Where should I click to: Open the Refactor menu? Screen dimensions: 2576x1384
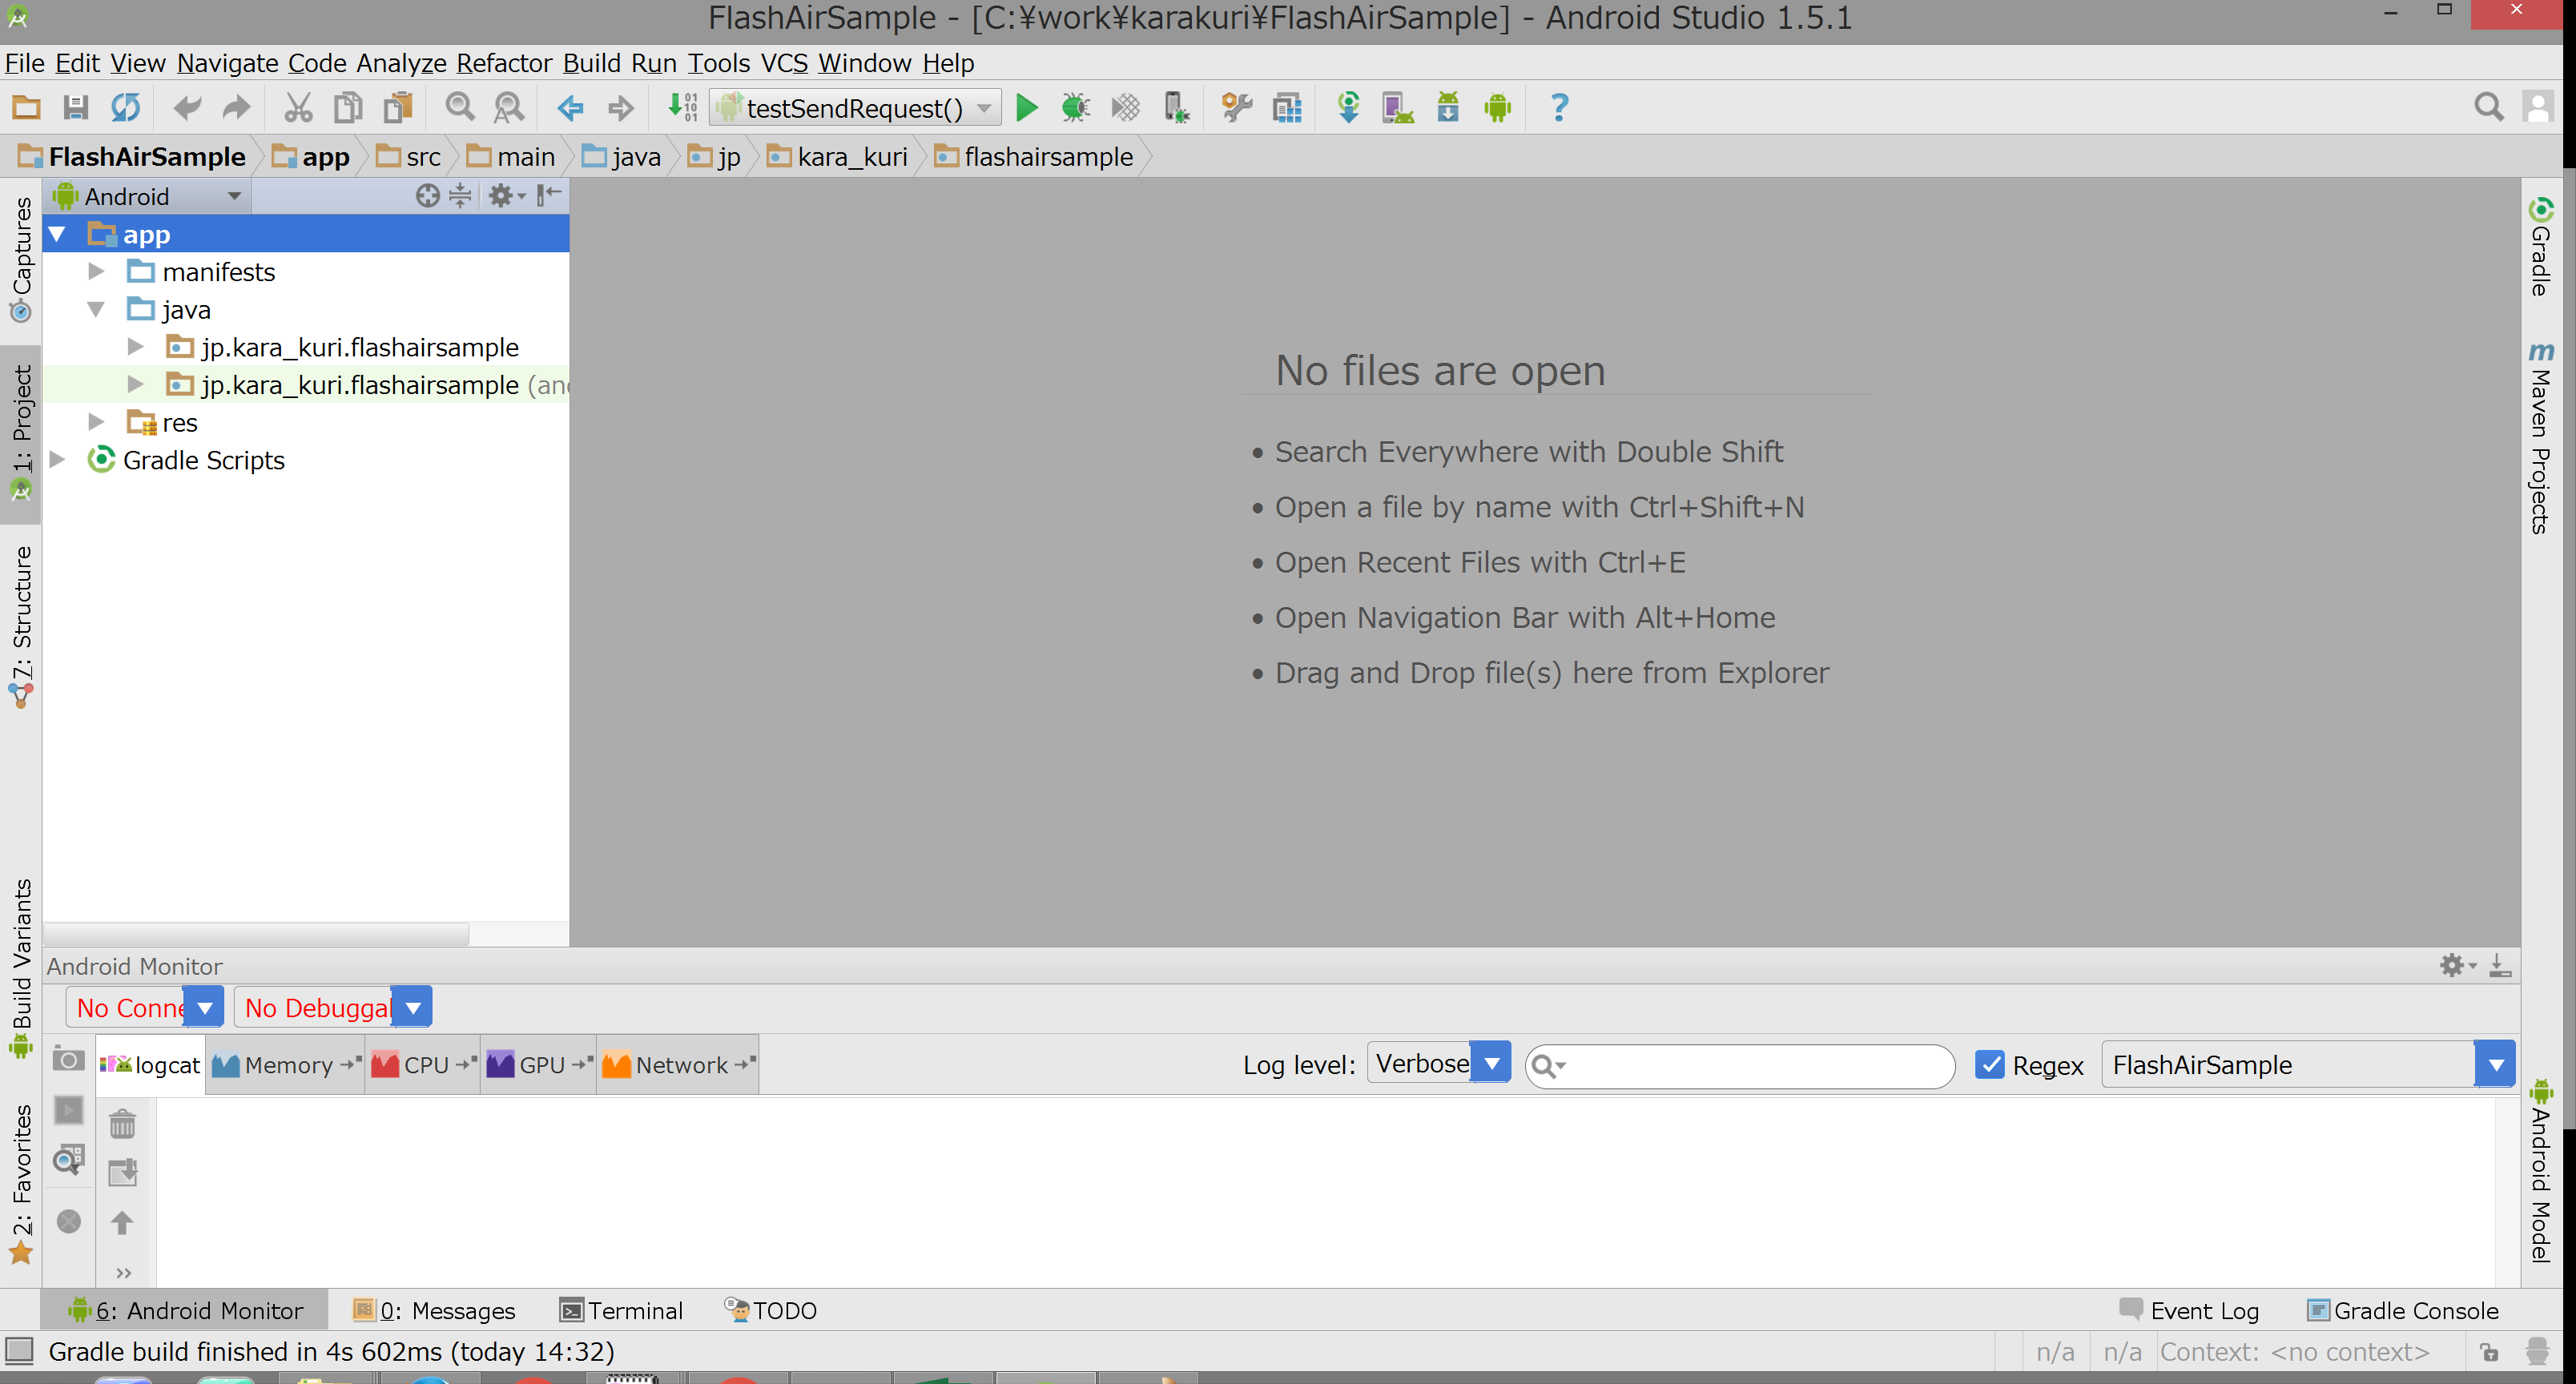coord(504,63)
